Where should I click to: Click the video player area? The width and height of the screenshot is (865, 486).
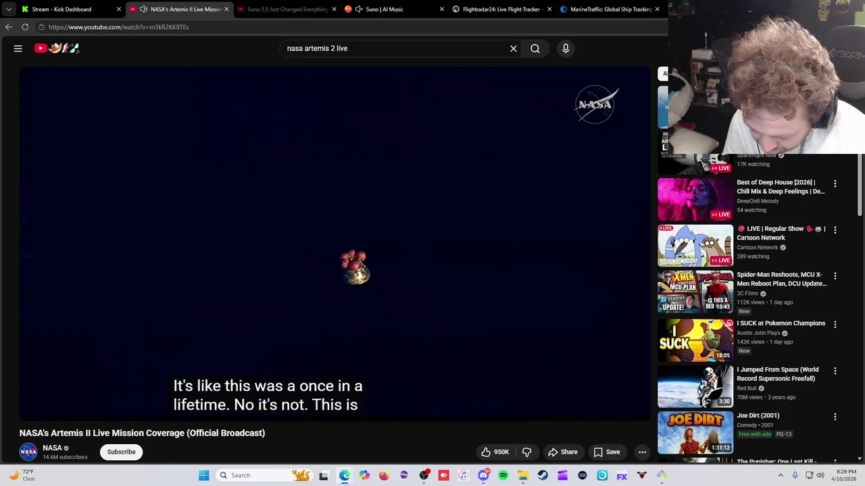point(335,243)
